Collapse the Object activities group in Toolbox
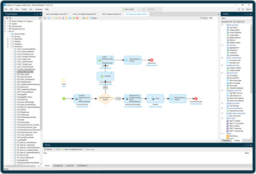The image size is (256, 174). pyautogui.click(x=222, y=25)
